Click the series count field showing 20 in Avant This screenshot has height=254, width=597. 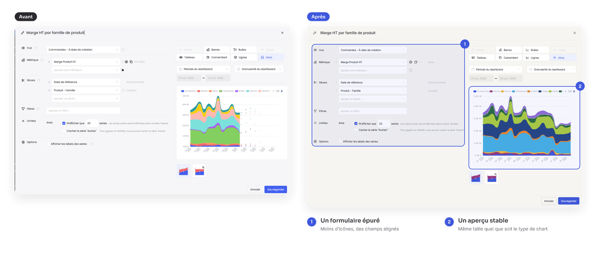(92, 123)
